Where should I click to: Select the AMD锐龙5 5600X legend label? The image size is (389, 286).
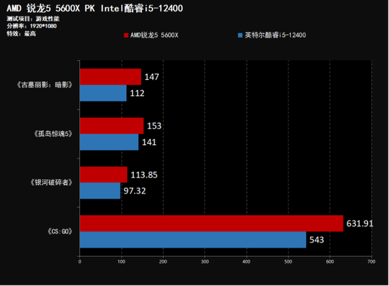tap(154, 35)
